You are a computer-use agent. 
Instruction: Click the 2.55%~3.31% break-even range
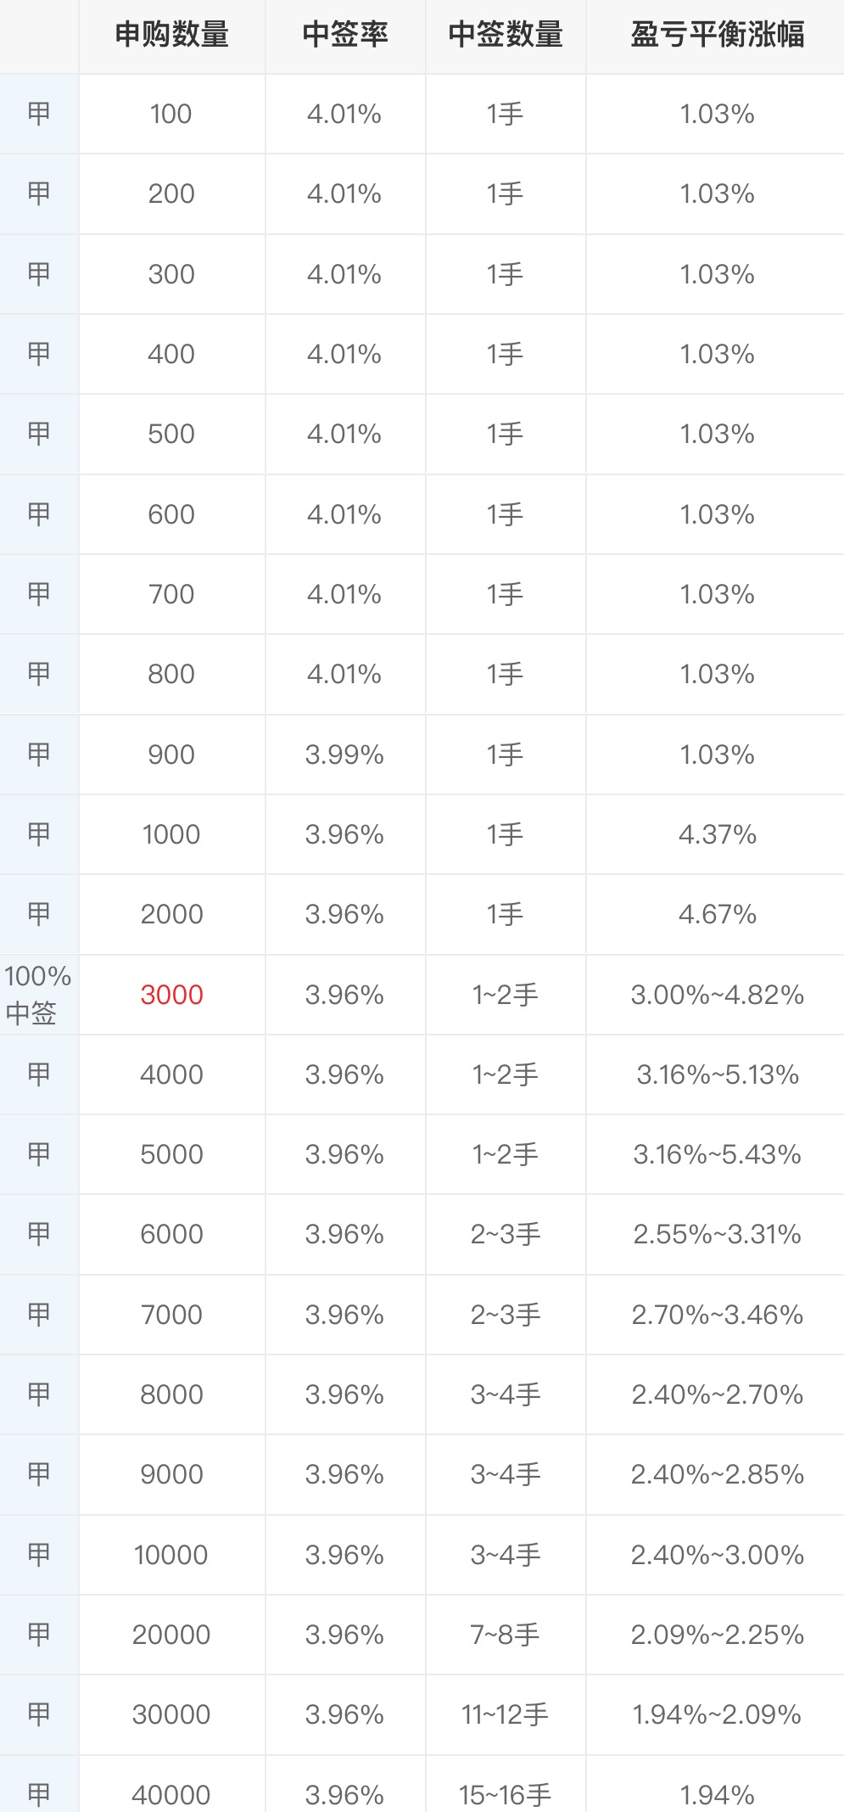click(x=717, y=1234)
